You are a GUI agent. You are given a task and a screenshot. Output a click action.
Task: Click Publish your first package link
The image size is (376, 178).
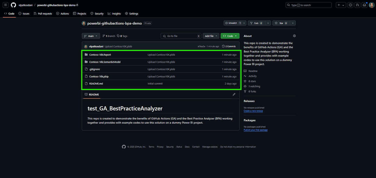[256, 130]
